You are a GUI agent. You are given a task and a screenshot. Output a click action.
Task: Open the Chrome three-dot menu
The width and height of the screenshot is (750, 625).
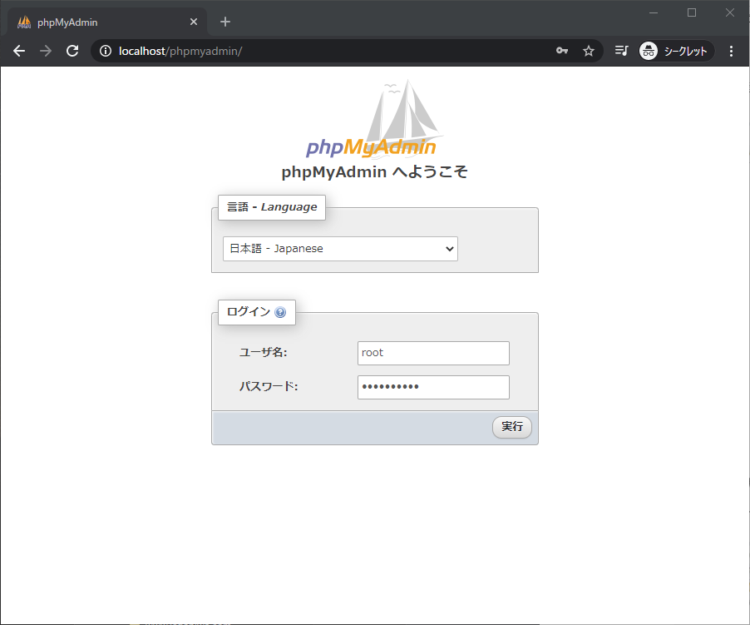(x=731, y=51)
